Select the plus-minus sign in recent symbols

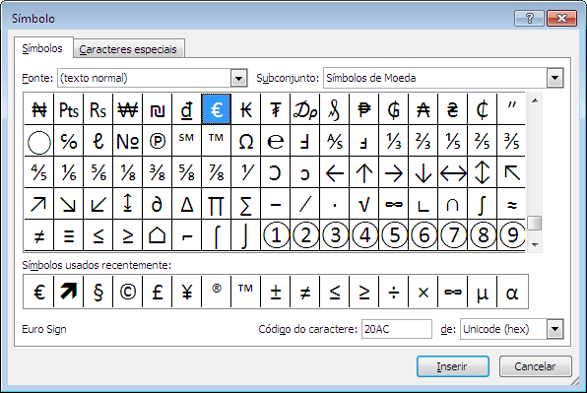pyautogui.click(x=276, y=292)
